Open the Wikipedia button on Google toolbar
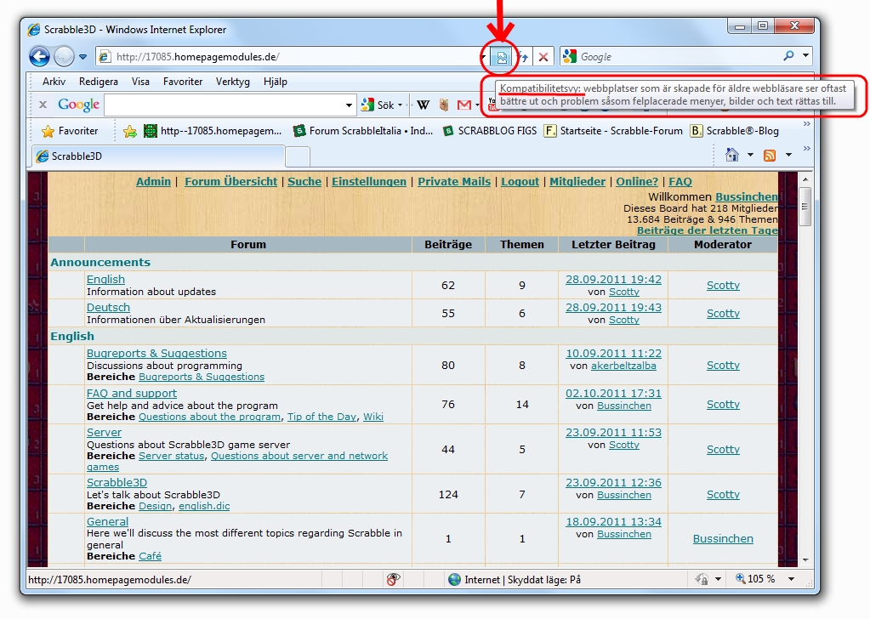870x619 pixels. pyautogui.click(x=423, y=105)
